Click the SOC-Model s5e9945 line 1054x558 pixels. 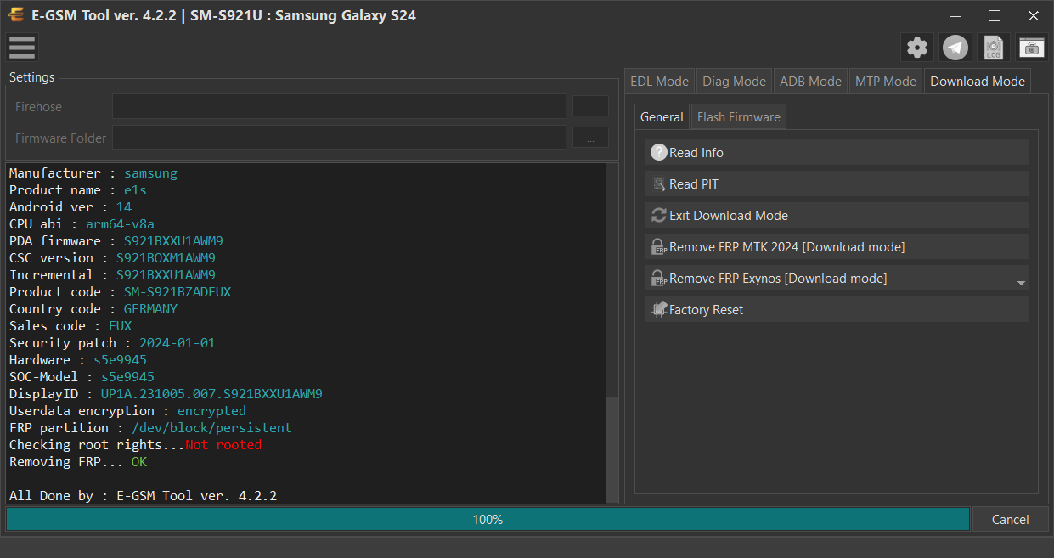[x=82, y=377]
